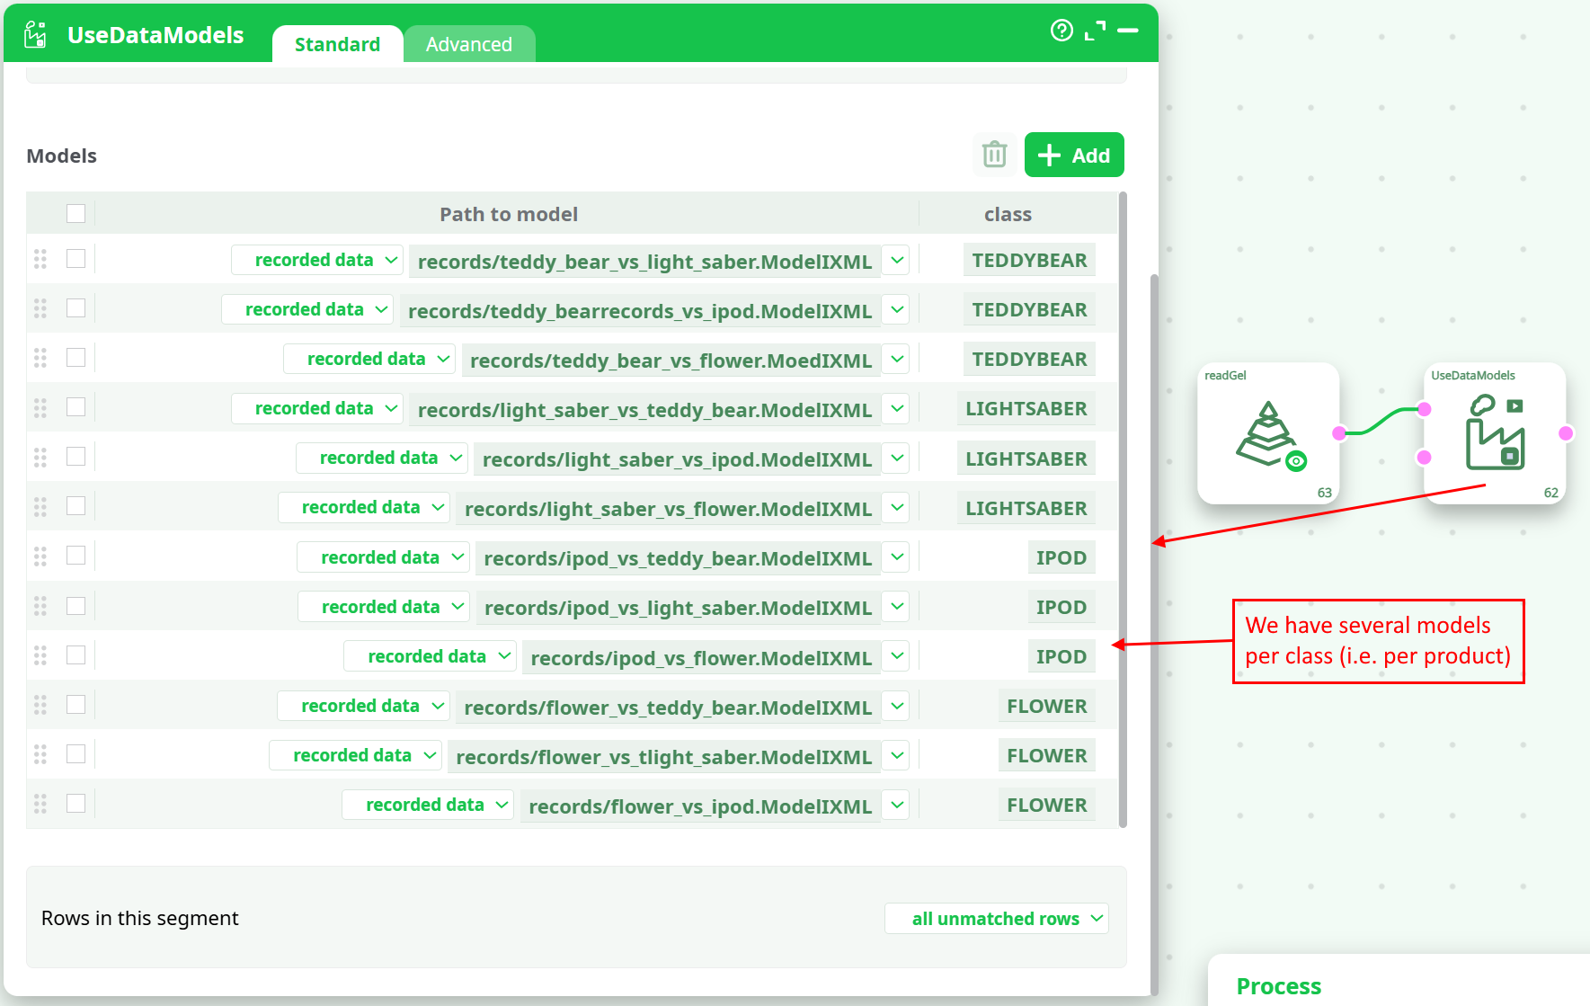The image size is (1590, 1006).
Task: Click the Add button
Action: [1074, 155]
